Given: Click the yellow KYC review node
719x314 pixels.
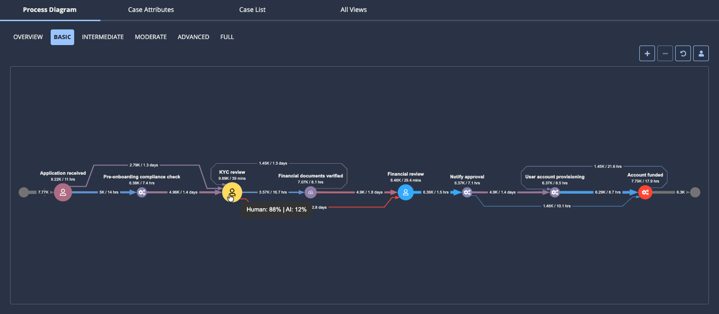Looking at the screenshot, I should (x=232, y=192).
